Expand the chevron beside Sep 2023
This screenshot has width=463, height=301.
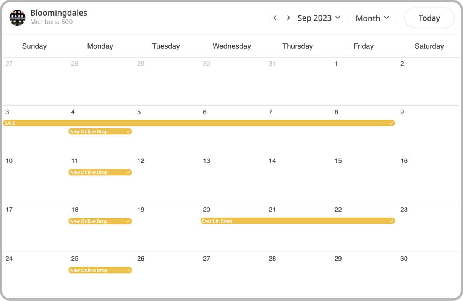pos(338,18)
